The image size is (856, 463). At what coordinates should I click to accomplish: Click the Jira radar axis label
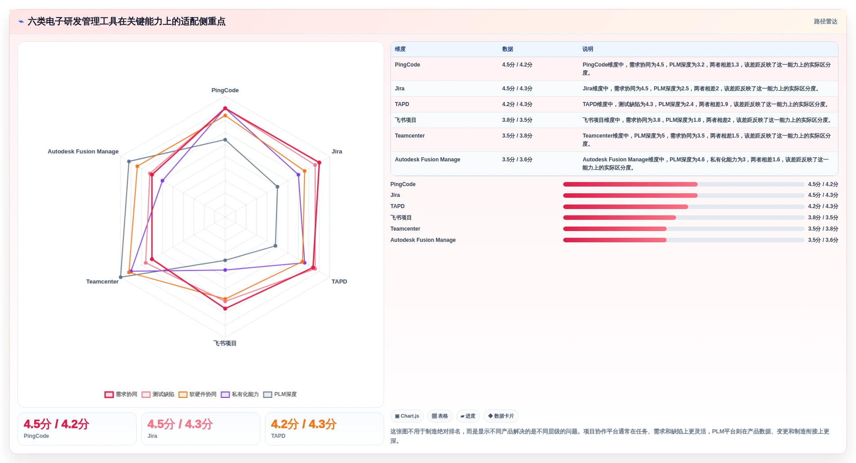click(337, 151)
